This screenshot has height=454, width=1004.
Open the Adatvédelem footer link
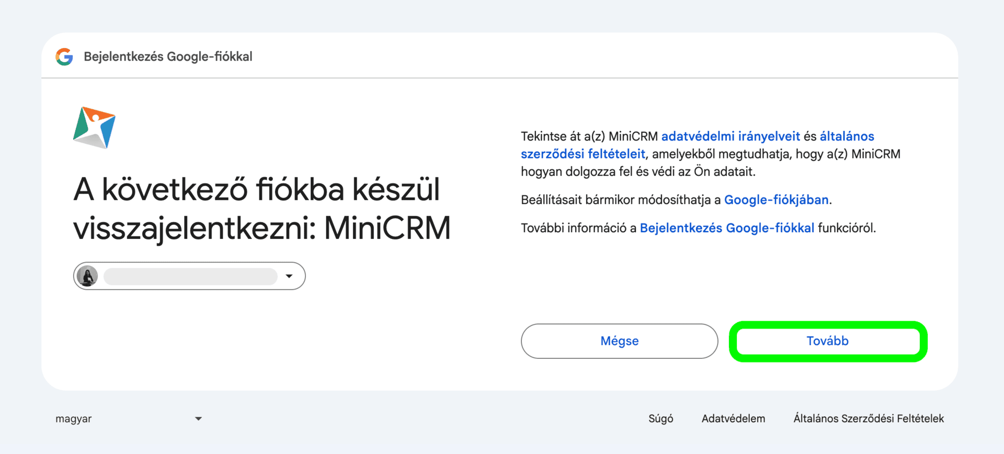click(x=733, y=418)
